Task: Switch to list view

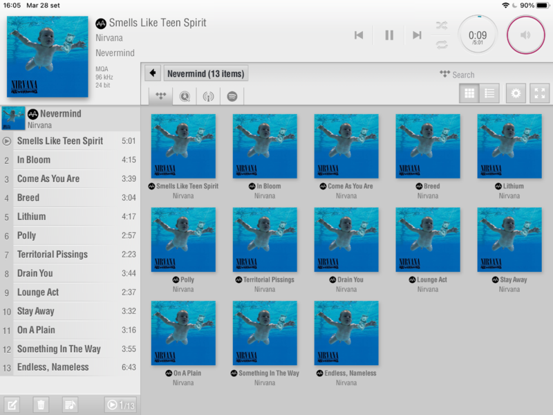Action: click(489, 93)
